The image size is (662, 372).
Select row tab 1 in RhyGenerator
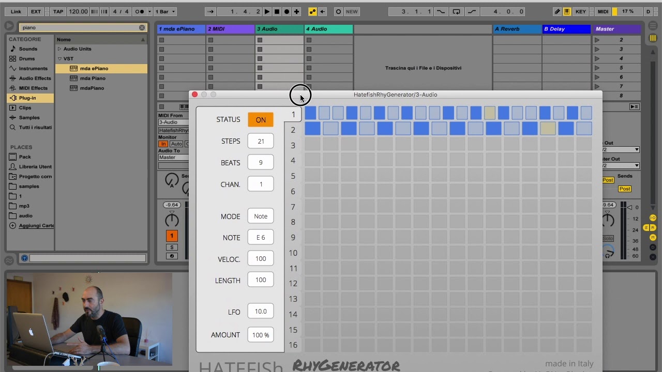pos(293,115)
